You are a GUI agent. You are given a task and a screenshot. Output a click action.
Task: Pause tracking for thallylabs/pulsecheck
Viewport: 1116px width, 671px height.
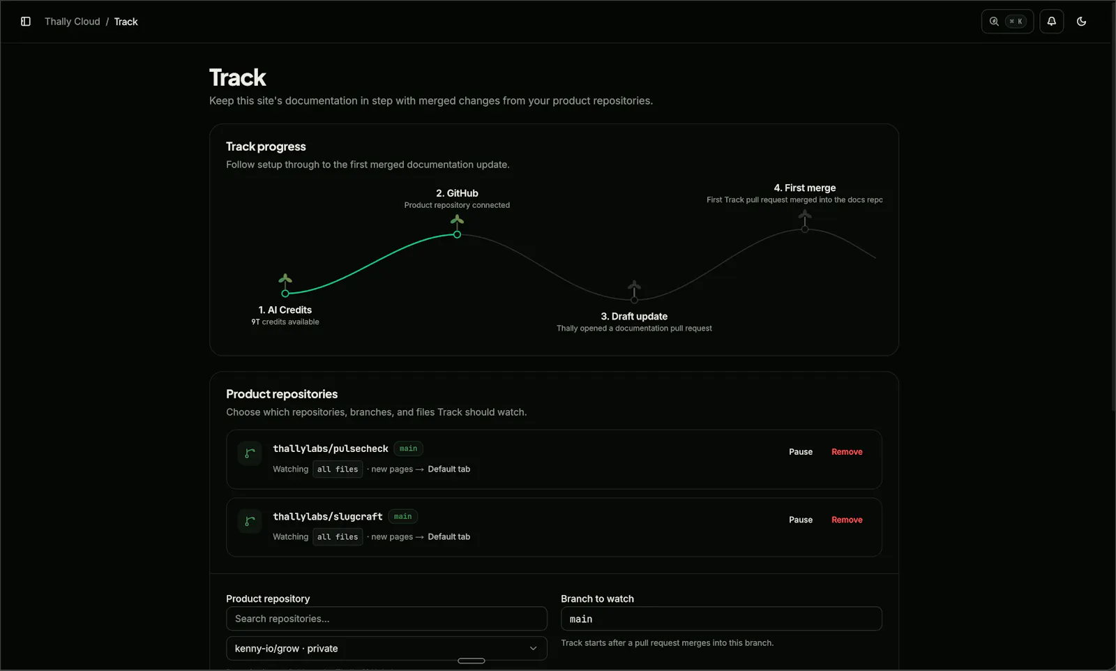[x=801, y=452]
